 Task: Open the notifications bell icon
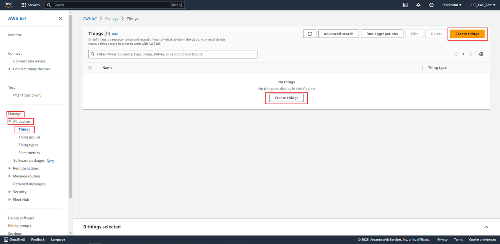click(x=418, y=5)
